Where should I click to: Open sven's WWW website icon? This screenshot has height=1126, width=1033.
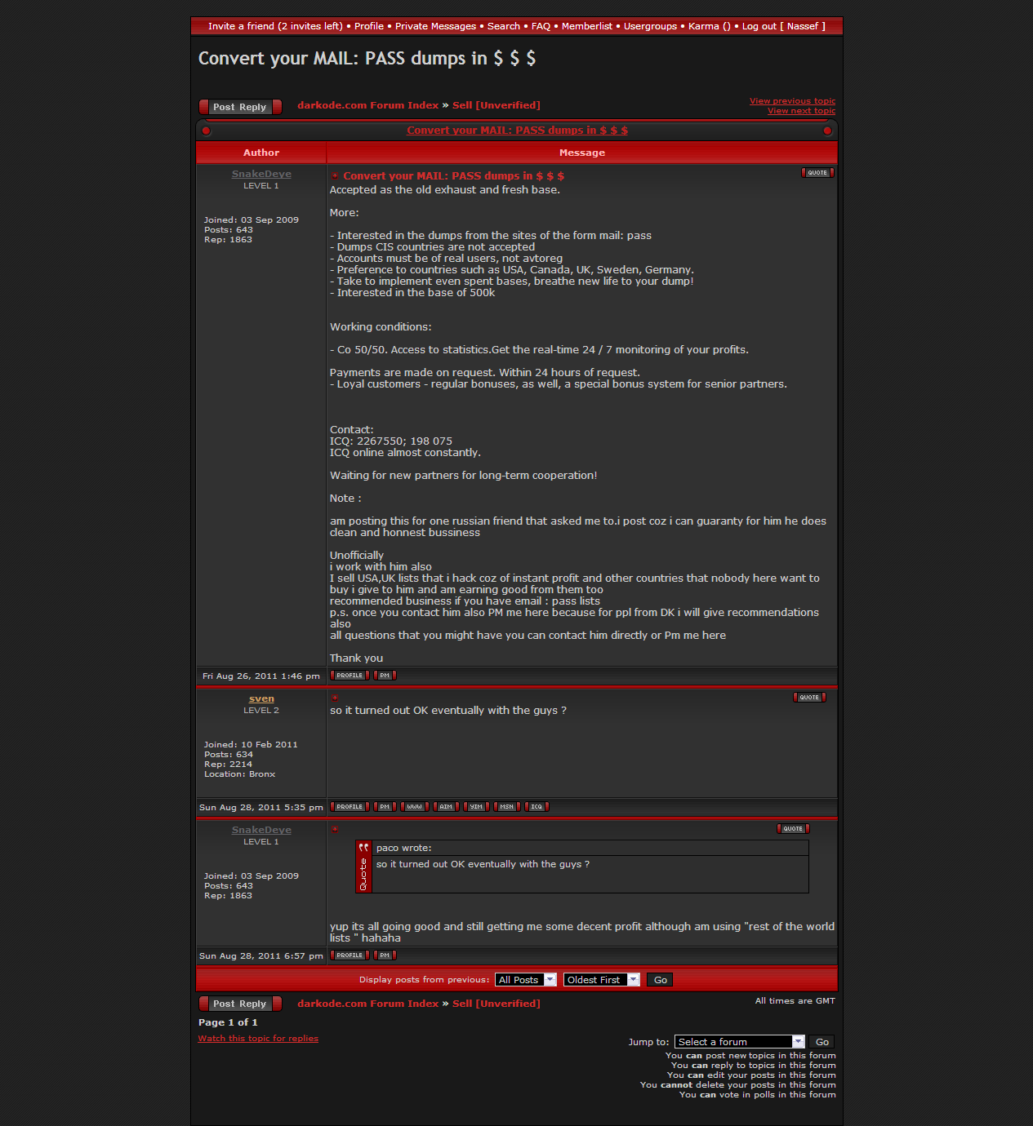[415, 807]
